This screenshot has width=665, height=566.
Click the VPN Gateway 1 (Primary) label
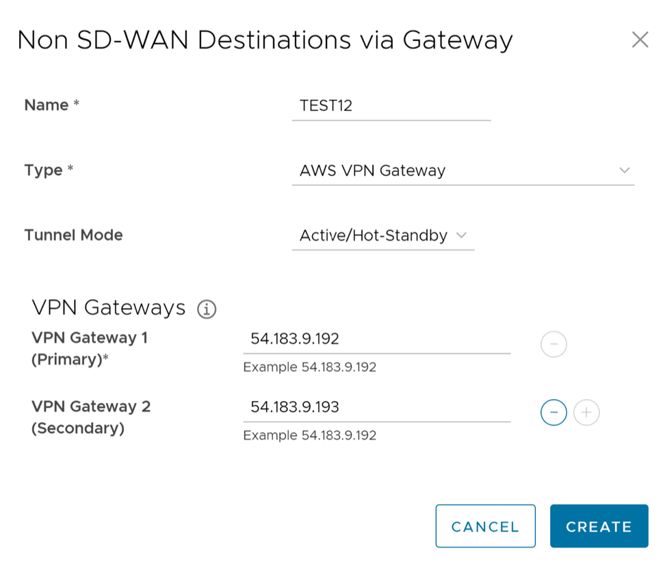[89, 348]
